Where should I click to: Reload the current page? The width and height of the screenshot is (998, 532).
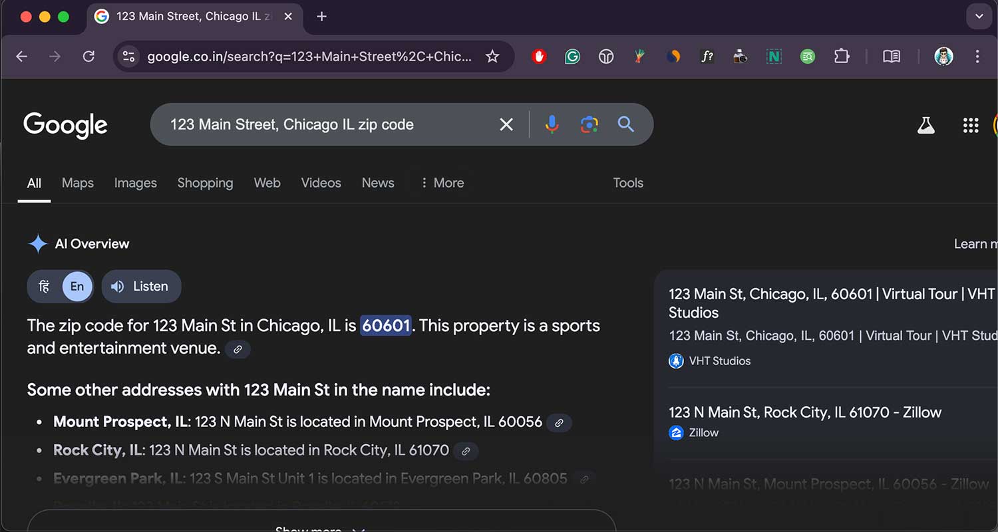pos(88,57)
